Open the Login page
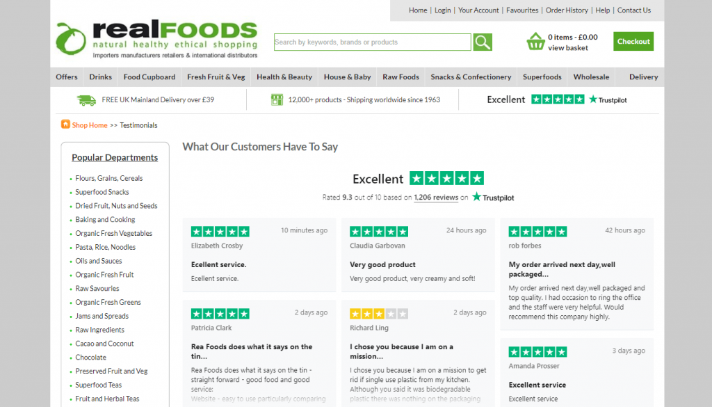Viewport: 712px width, 407px height. pyautogui.click(x=442, y=10)
